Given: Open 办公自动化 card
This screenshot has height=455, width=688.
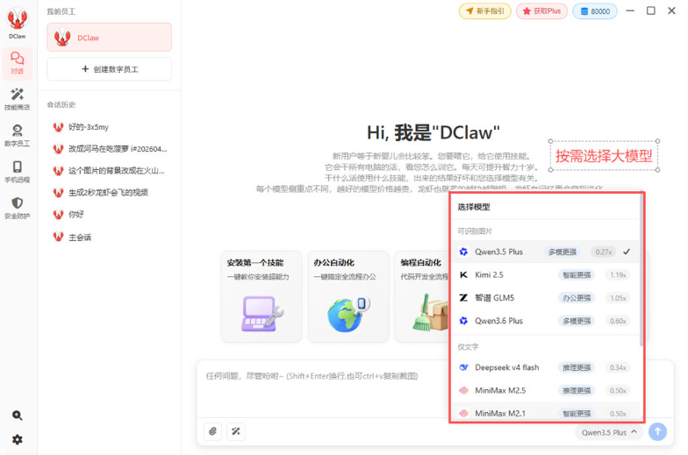Looking at the screenshot, I should tap(348, 296).
